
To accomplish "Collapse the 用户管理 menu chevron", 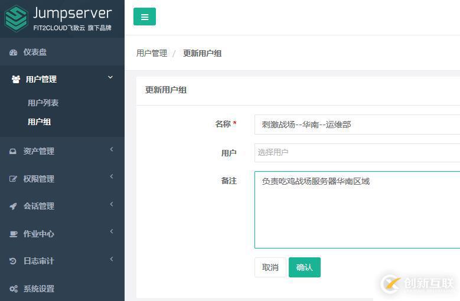I will 110,77.
